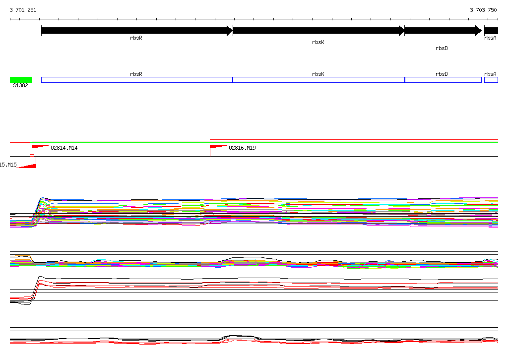Click the rbsR label above the blue box
508x354 pixels.
coord(136,74)
